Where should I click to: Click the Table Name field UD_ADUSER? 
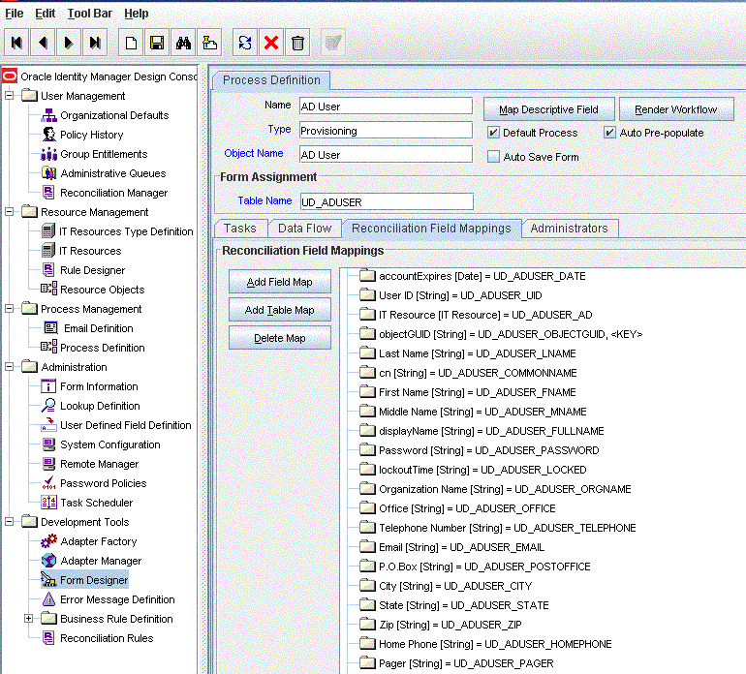click(387, 202)
